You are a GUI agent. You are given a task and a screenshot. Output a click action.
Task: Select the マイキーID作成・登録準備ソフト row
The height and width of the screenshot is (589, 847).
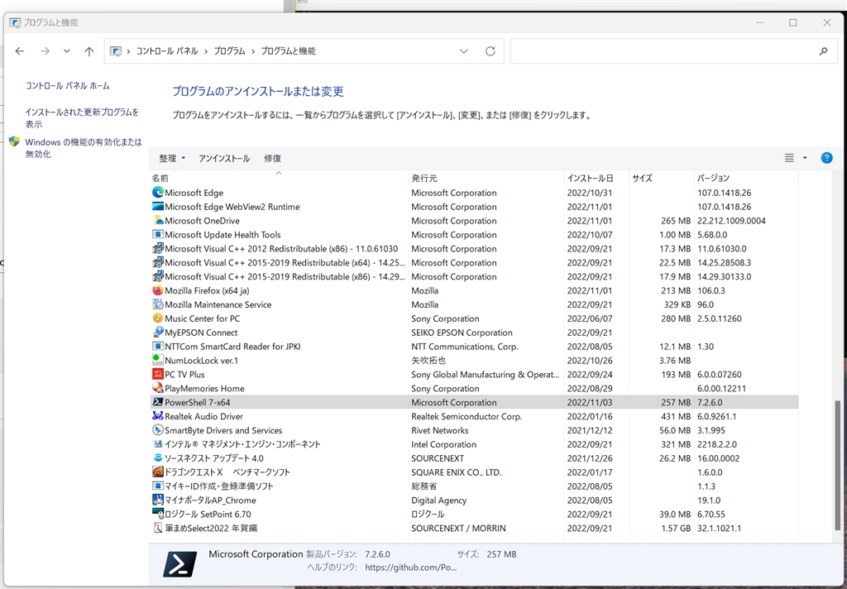point(474,486)
